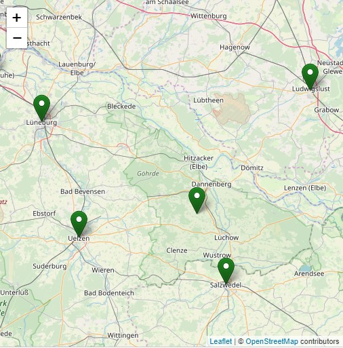Viewport: 343px width, 348px height.
Task: Click the Hagenow town label
Action: point(235,47)
